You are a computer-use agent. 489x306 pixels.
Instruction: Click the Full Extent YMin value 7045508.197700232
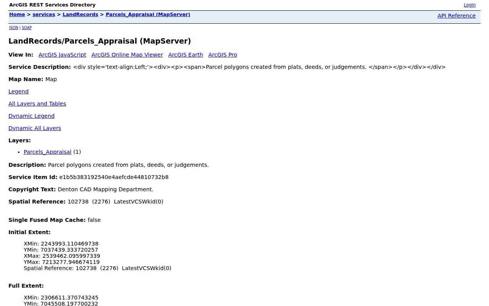click(x=69, y=303)
